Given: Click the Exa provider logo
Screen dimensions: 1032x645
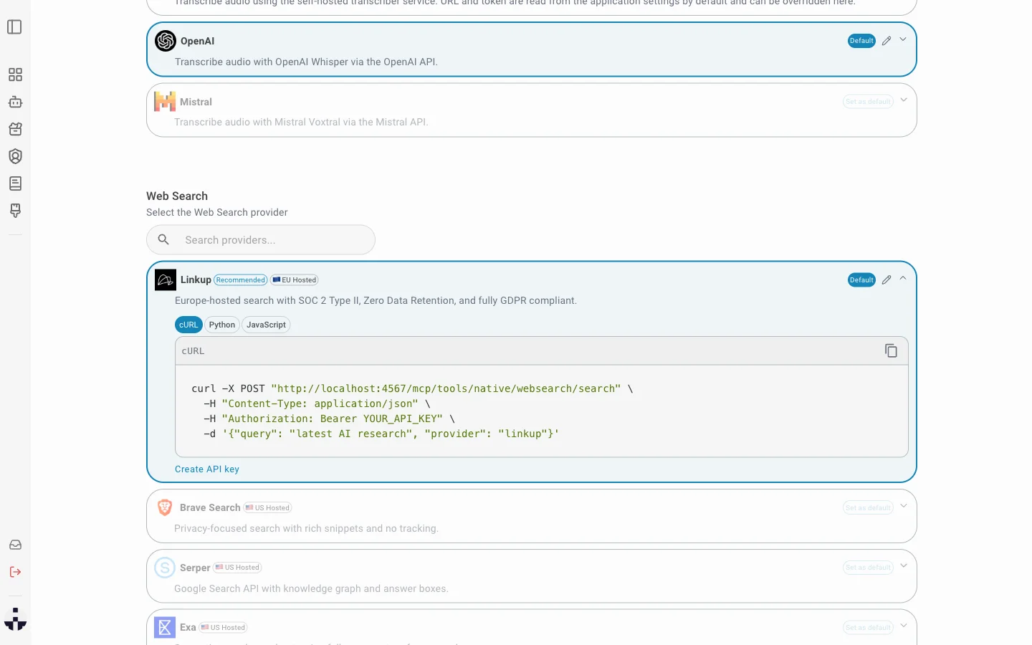Looking at the screenshot, I should [x=165, y=628].
